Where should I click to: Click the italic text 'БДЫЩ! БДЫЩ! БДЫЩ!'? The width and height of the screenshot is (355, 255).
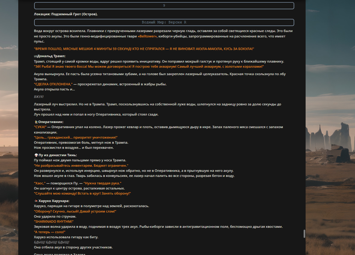(51, 242)
